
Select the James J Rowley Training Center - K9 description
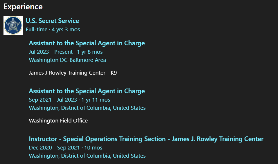[73, 73]
